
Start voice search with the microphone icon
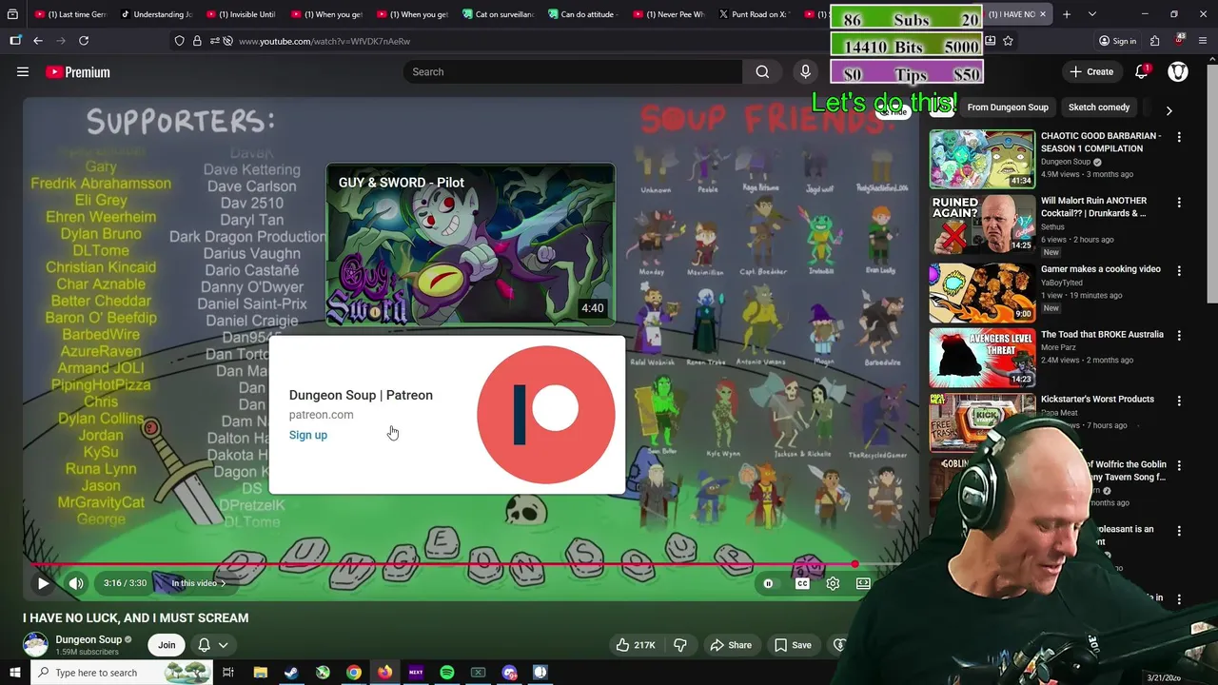tap(805, 71)
